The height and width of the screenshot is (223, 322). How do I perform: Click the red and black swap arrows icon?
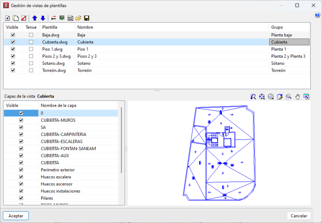pos(54,18)
